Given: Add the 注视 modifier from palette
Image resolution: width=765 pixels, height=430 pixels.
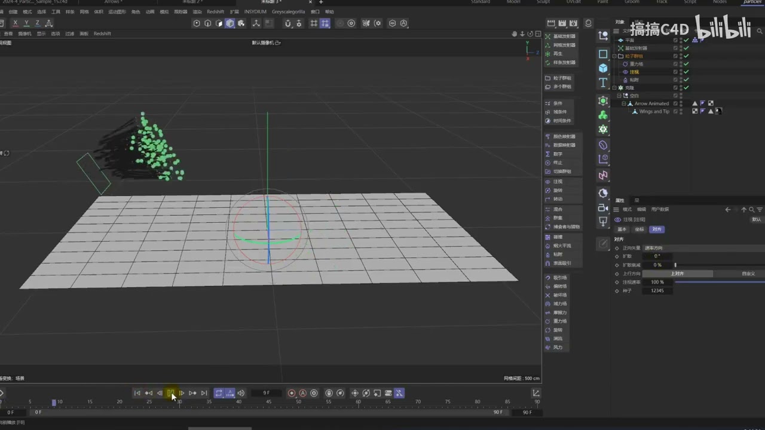Looking at the screenshot, I should 555,182.
